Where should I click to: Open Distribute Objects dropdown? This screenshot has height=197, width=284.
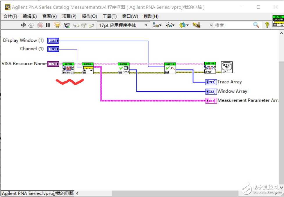[x=170, y=25]
